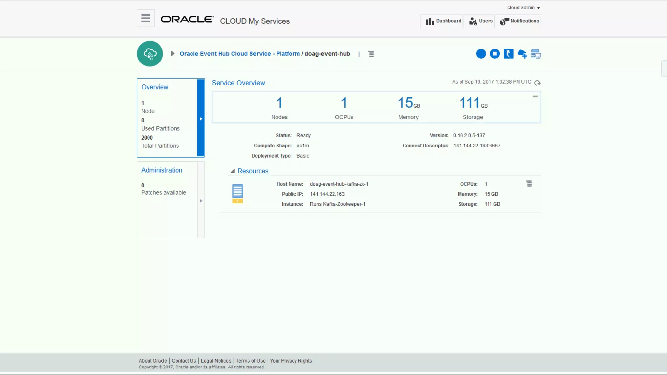Click the server and monitor console icon

point(536,54)
